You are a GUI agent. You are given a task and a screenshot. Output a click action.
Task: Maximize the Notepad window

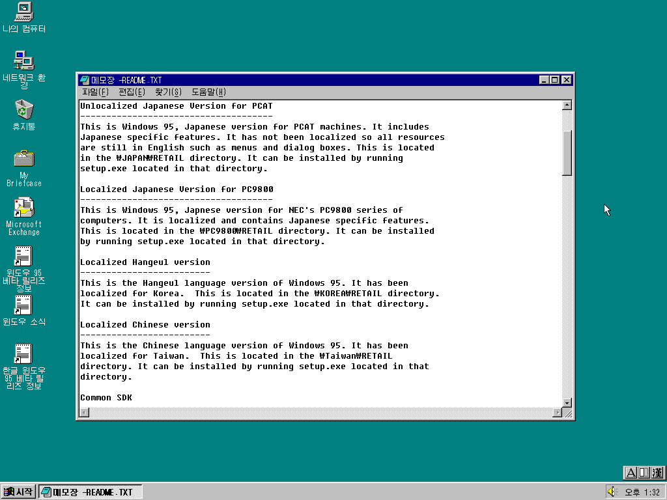click(x=554, y=80)
